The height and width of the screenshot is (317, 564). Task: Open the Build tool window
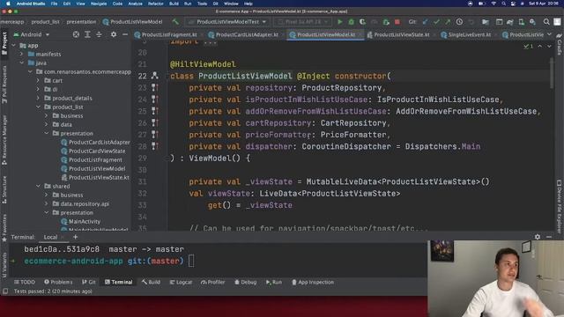point(151,282)
